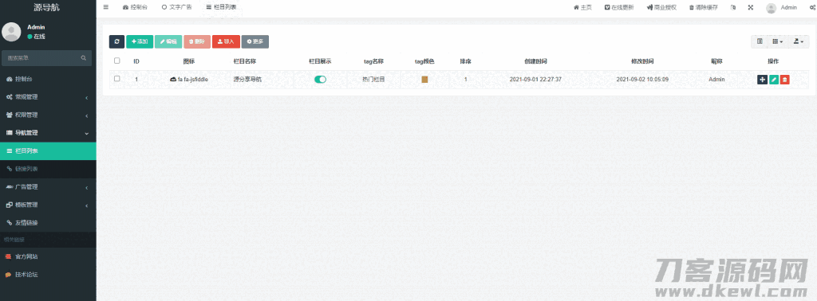Click the cloud icon beside fa fa-jsfiddle
The height and width of the screenshot is (301, 817).
point(173,80)
